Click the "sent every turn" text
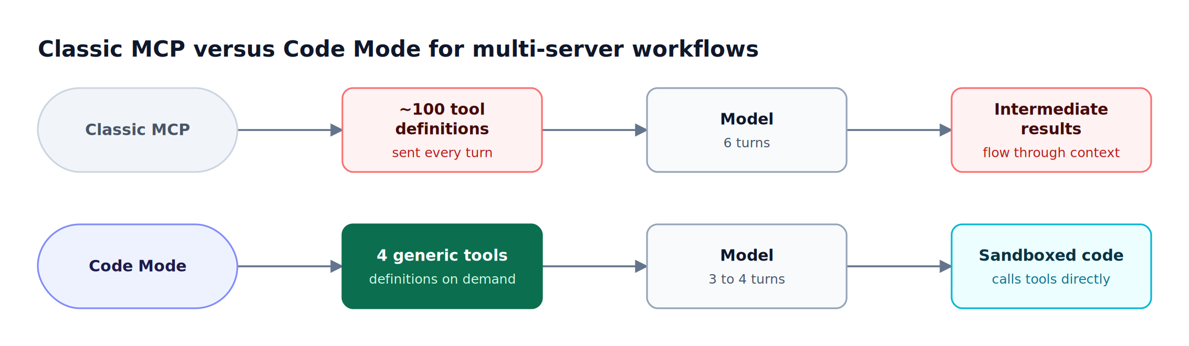The height and width of the screenshot is (346, 1189). (442, 153)
